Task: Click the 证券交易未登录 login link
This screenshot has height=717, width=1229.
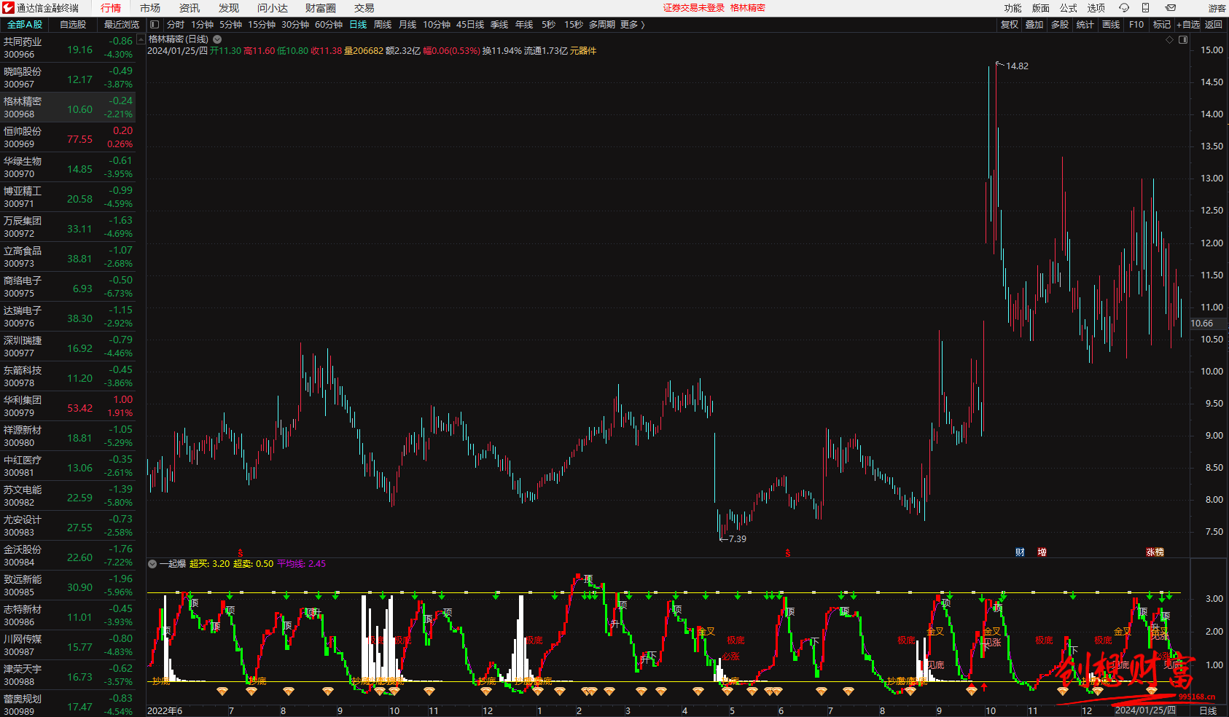Action: (x=694, y=8)
